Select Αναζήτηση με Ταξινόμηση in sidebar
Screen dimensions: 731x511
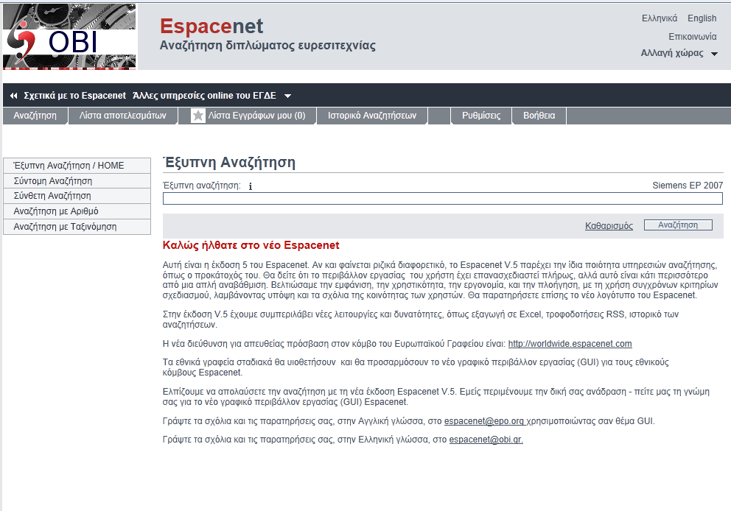coord(77,226)
